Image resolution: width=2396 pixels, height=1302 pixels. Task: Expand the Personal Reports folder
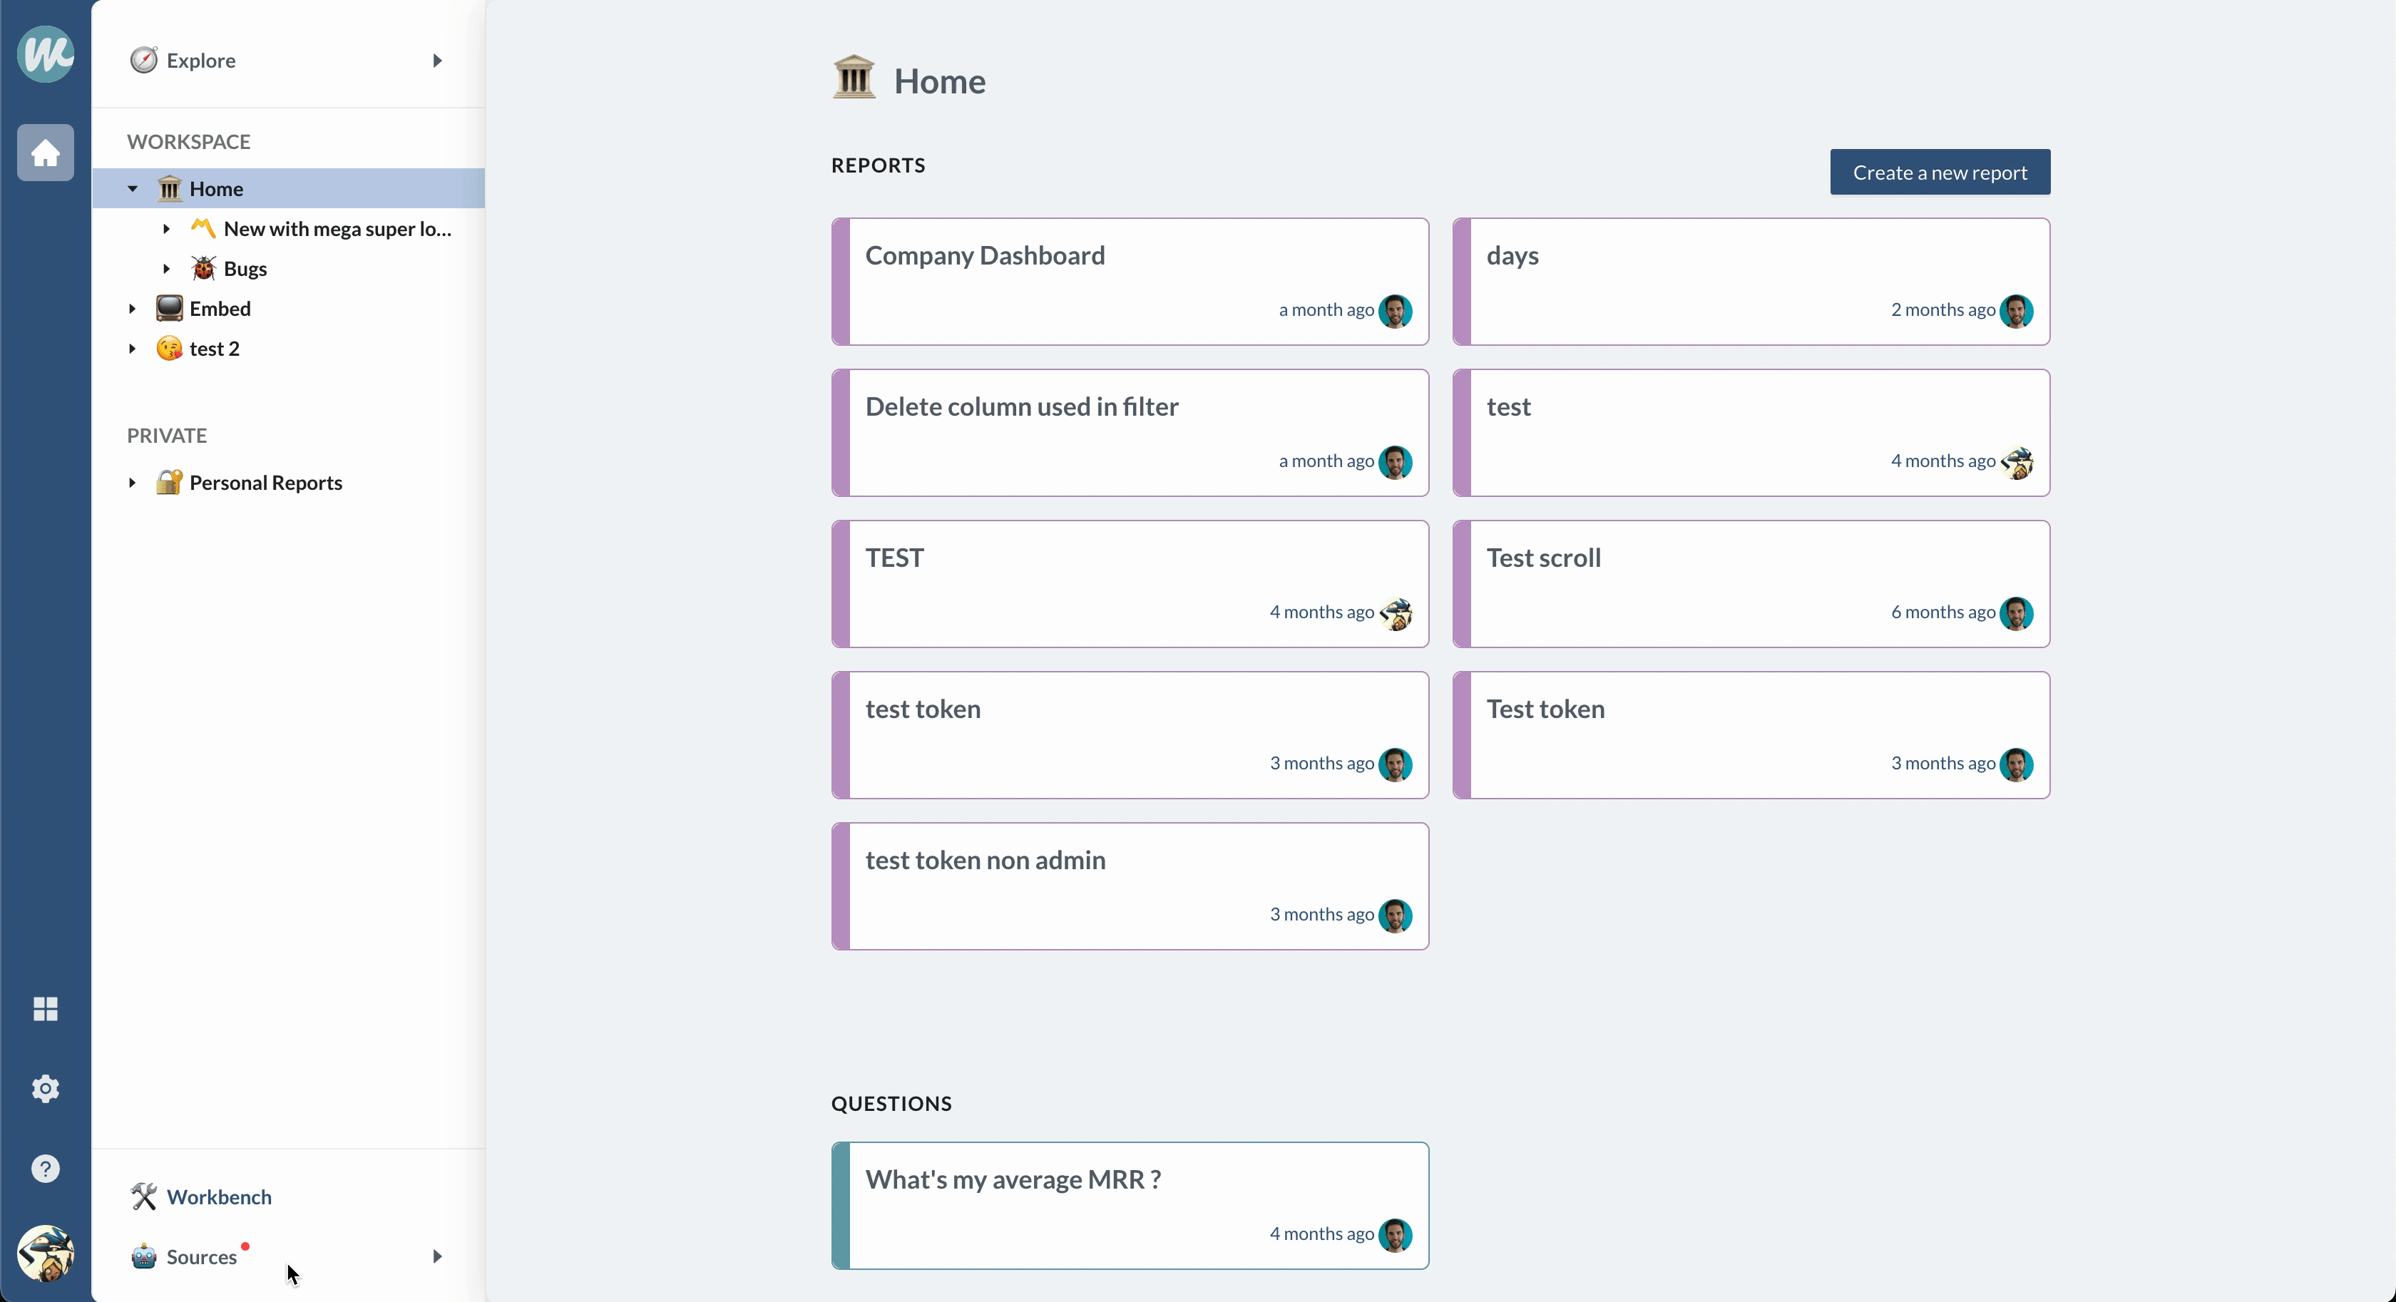(x=133, y=483)
